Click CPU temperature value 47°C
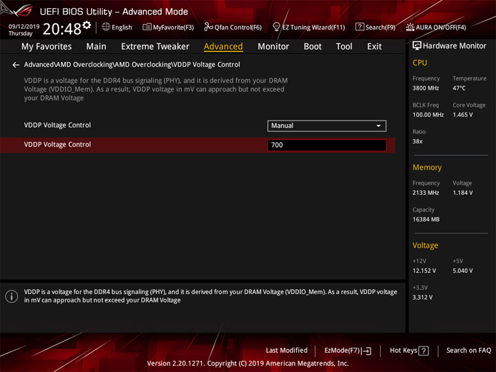 tap(459, 88)
